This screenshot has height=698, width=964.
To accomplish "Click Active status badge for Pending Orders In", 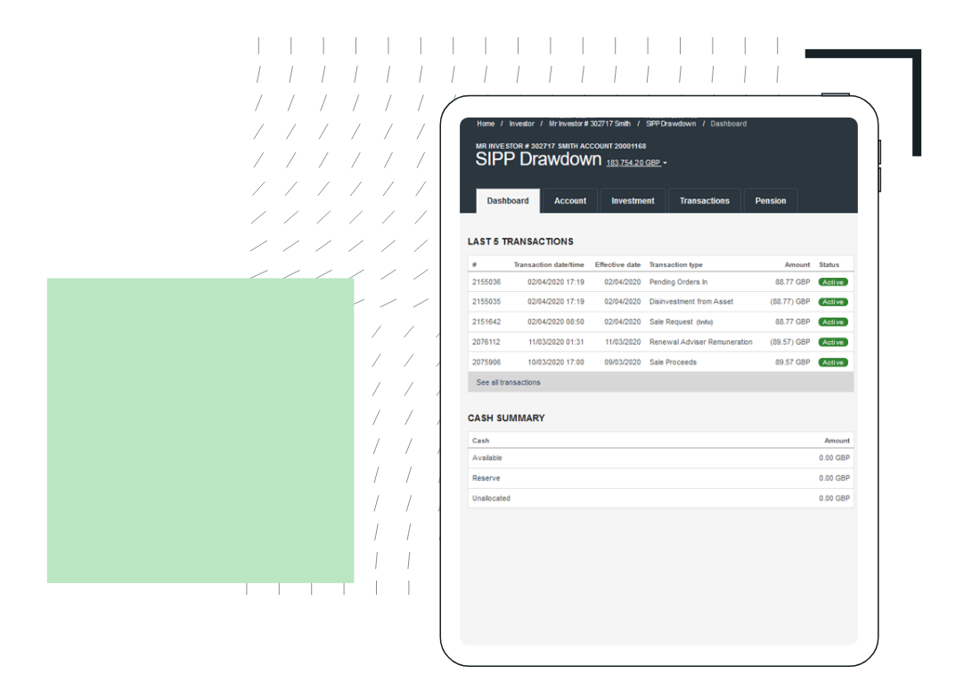I will click(833, 282).
